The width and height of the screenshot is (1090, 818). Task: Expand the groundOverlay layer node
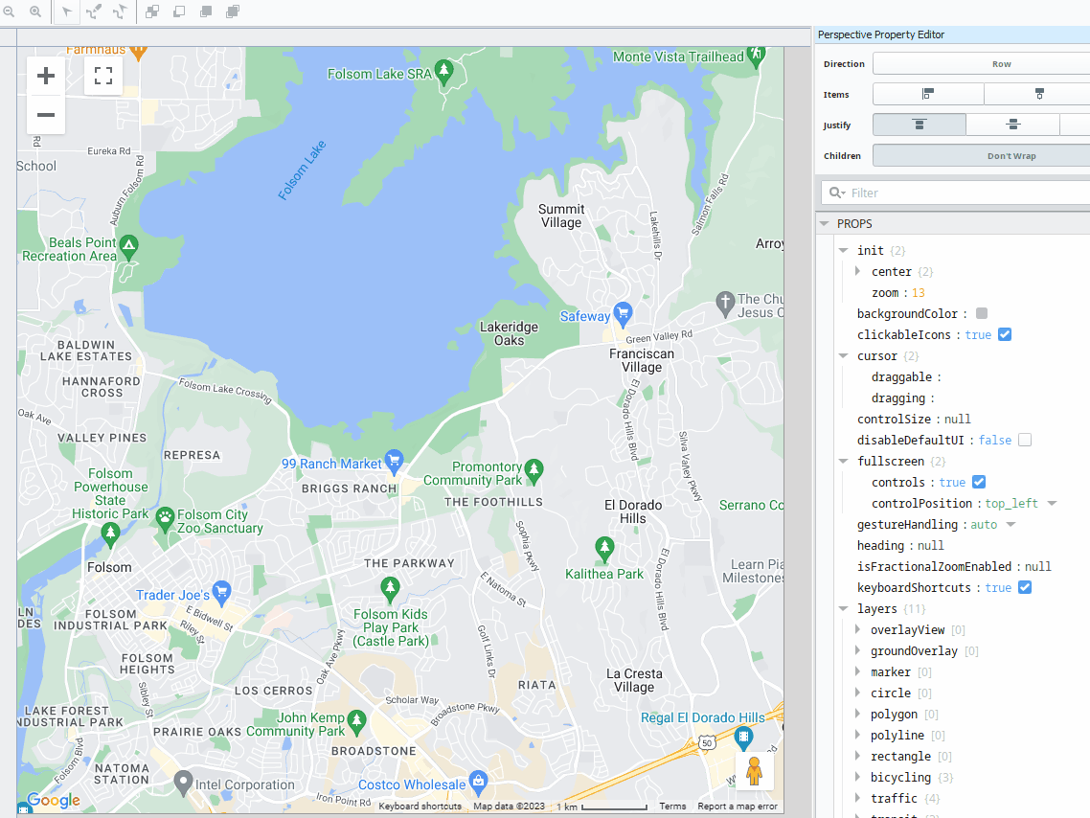coord(858,650)
